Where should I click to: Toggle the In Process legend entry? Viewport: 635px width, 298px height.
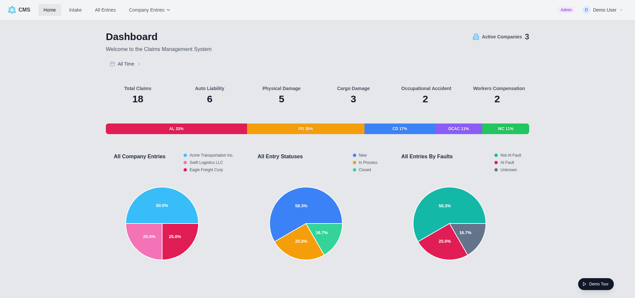(x=365, y=163)
